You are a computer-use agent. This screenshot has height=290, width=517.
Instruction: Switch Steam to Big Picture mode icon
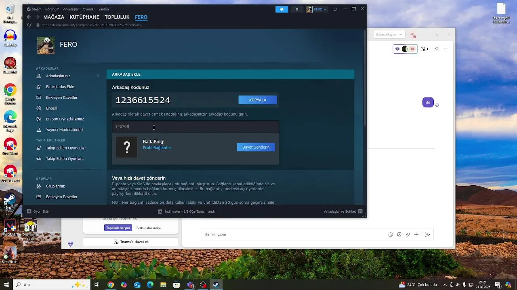334,9
